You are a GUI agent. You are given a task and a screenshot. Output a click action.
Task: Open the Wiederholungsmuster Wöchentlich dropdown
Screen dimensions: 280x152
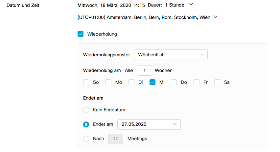point(171,55)
